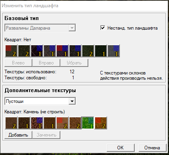Pick the cracked brown additional tile numbered 2 without corner
Viewport: 169px width, 155px height.
coord(75,123)
